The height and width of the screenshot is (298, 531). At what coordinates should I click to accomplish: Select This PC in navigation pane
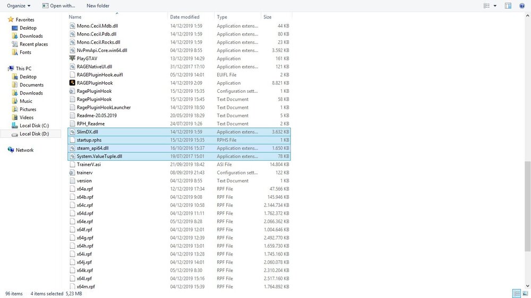tap(23, 68)
